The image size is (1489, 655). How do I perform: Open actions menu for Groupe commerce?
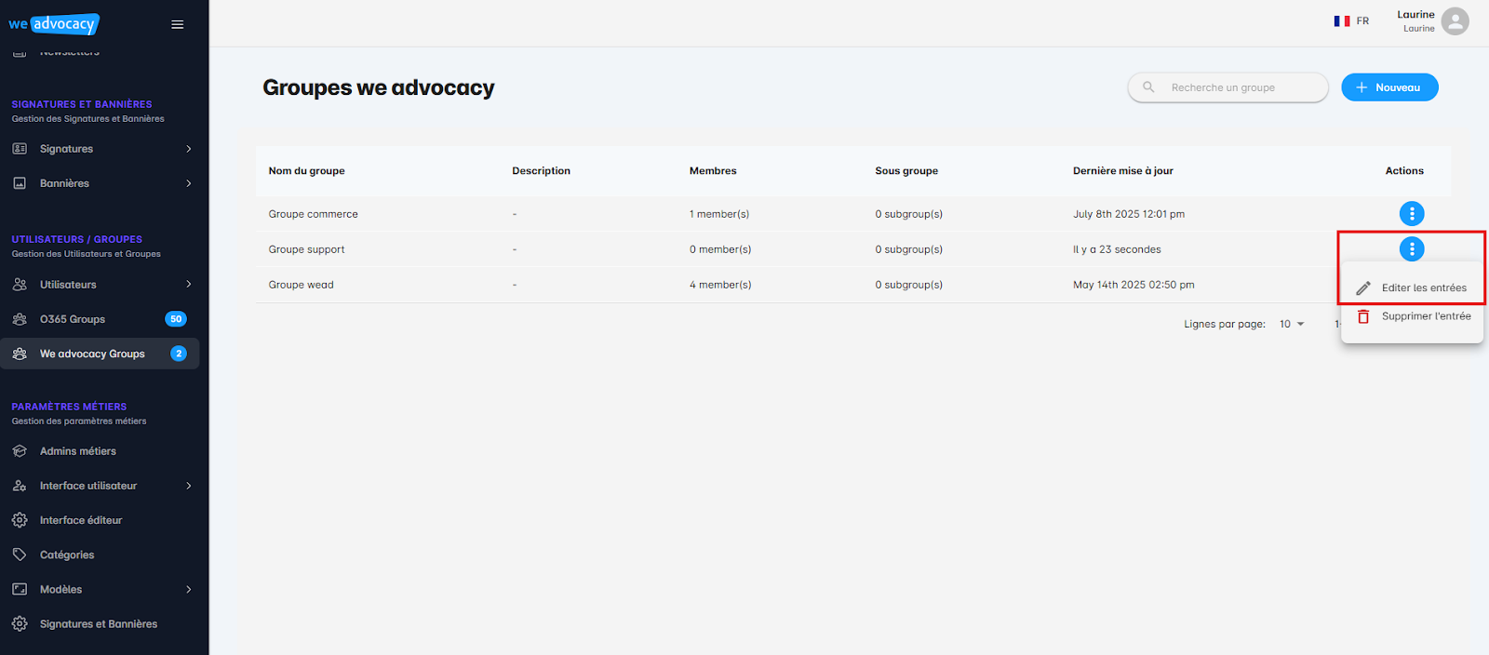[x=1412, y=214]
